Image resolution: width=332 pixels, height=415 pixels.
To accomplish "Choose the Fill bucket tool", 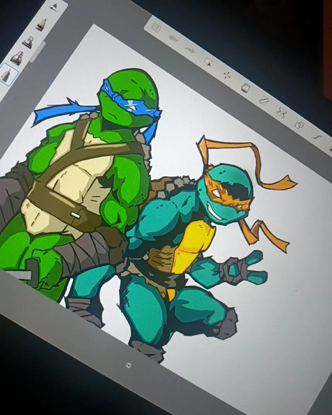I will (x=245, y=88).
